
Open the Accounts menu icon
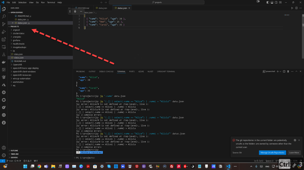point(4,148)
